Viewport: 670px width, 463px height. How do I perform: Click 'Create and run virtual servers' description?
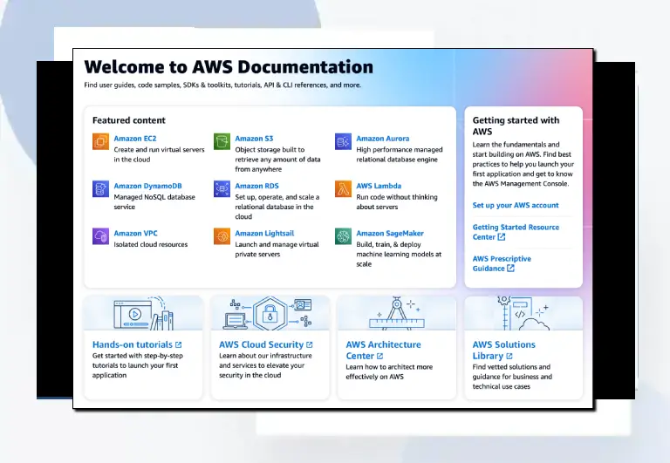coord(159,154)
